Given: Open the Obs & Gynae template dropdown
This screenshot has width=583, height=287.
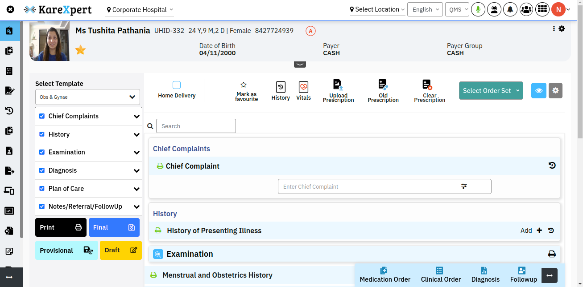Looking at the screenshot, I should coord(87,97).
